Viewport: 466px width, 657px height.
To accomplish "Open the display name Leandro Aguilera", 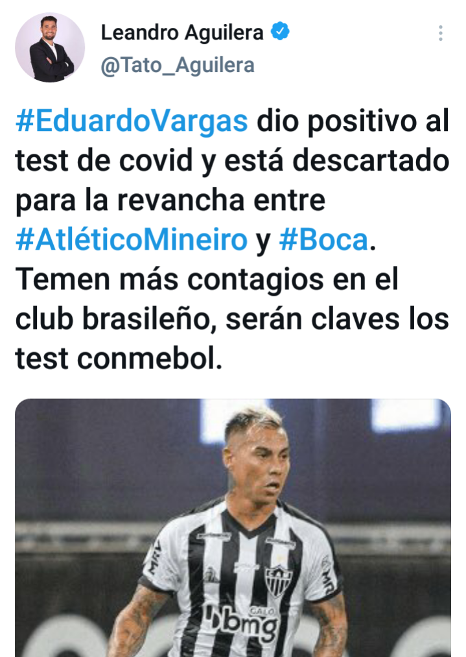I will (x=182, y=32).
